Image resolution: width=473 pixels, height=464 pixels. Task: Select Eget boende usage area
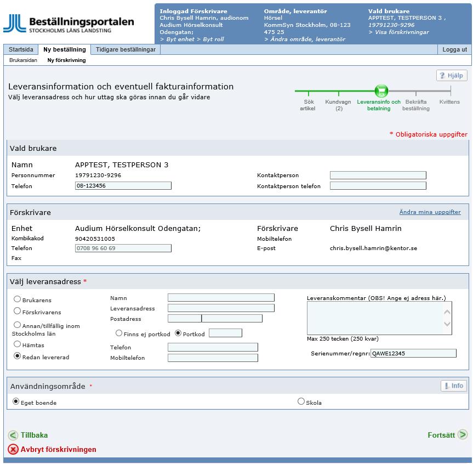click(16, 401)
